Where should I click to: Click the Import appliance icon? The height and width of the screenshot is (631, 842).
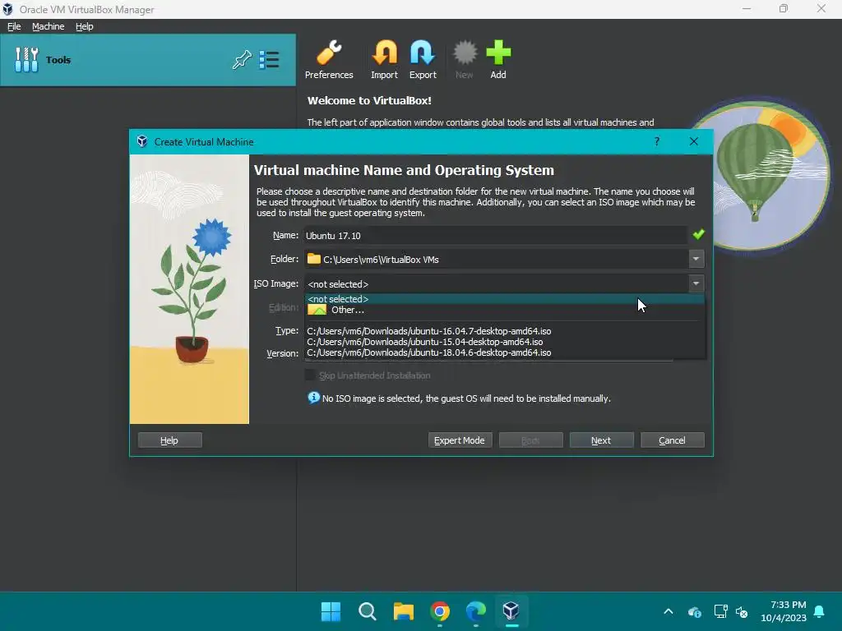coord(385,59)
